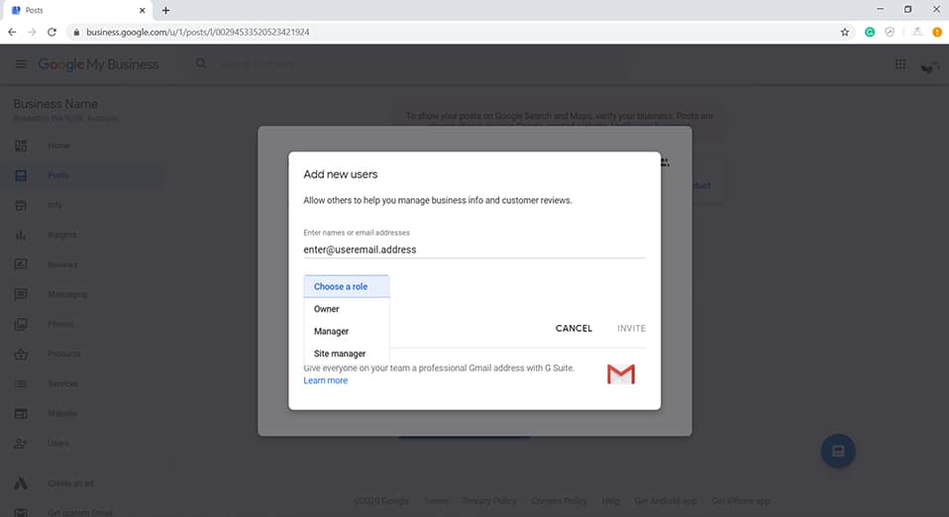Click the Reviews sidebar icon
Screen dimensions: 949x517
pos(21,264)
